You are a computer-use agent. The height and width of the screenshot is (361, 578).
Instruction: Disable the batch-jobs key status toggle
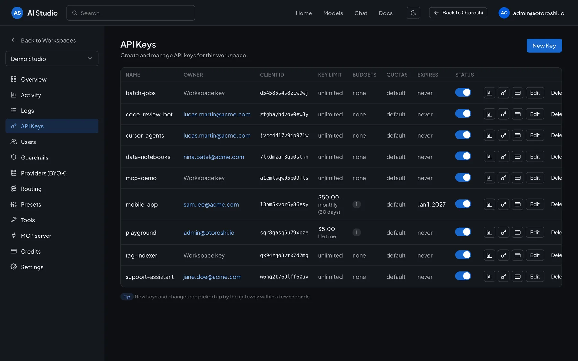click(x=463, y=92)
